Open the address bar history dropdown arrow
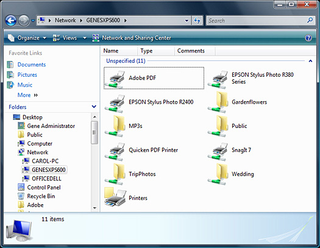This screenshot has height=248, width=320. tap(187, 20)
